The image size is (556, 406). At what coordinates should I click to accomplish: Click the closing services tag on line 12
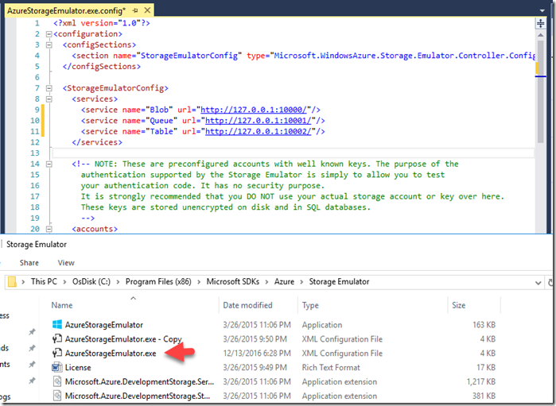(x=97, y=142)
